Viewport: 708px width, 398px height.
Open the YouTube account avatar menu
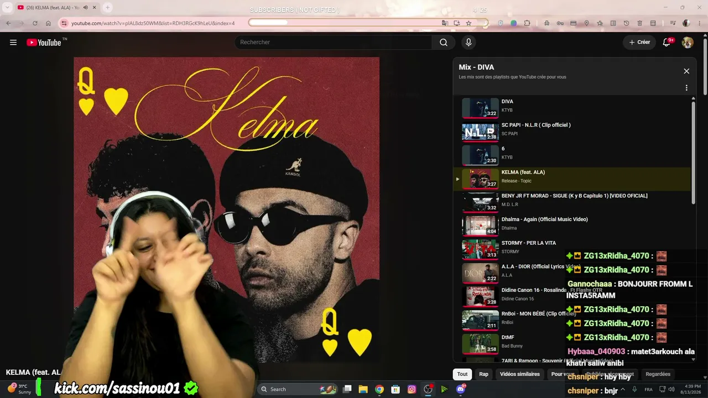[688, 43]
